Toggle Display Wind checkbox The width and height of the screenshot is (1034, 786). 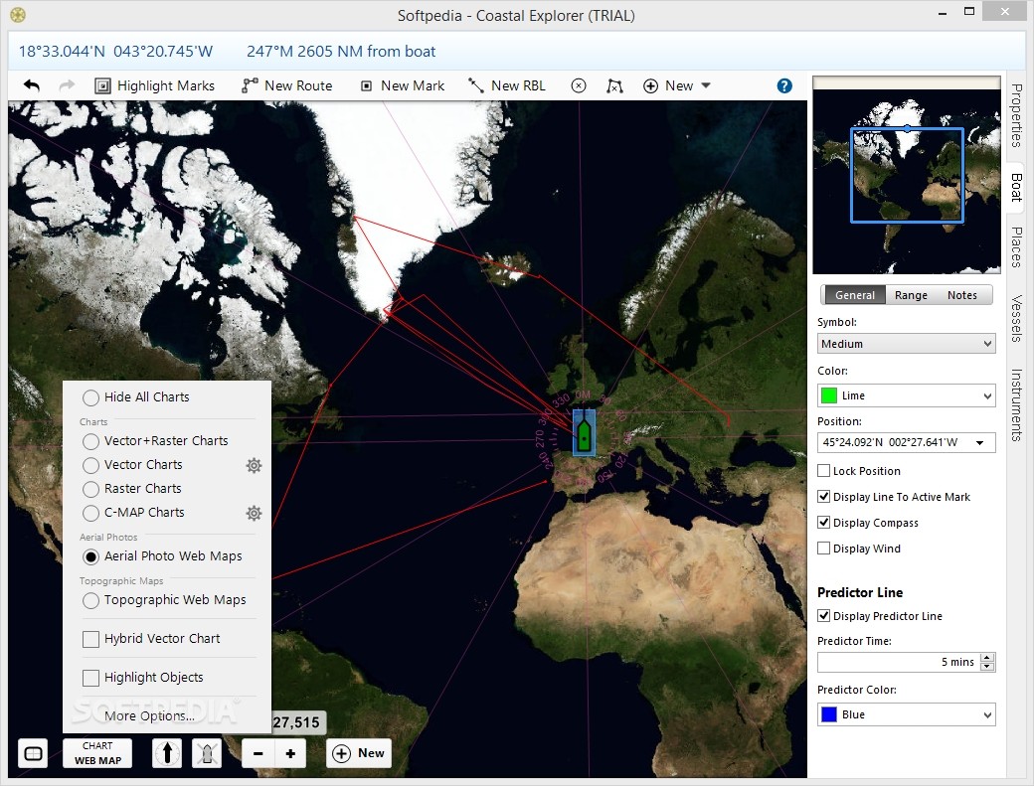(x=823, y=549)
